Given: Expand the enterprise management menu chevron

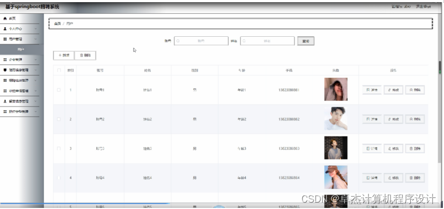Looking at the screenshot, I should pos(36,60).
